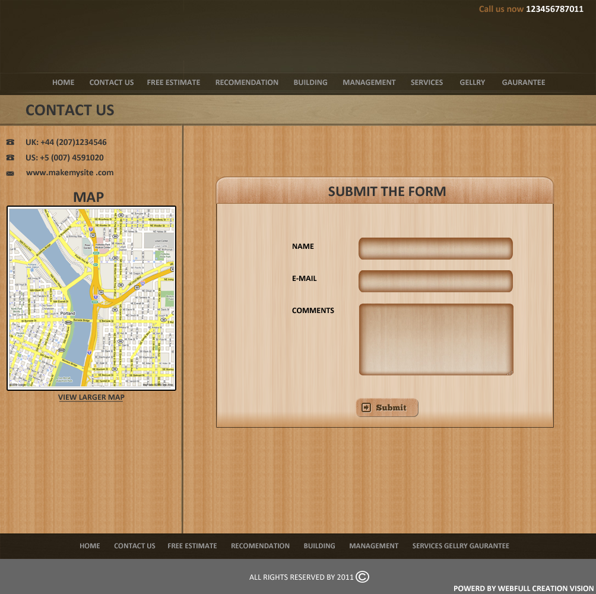Click the www.makemysite .com website link

[69, 173]
